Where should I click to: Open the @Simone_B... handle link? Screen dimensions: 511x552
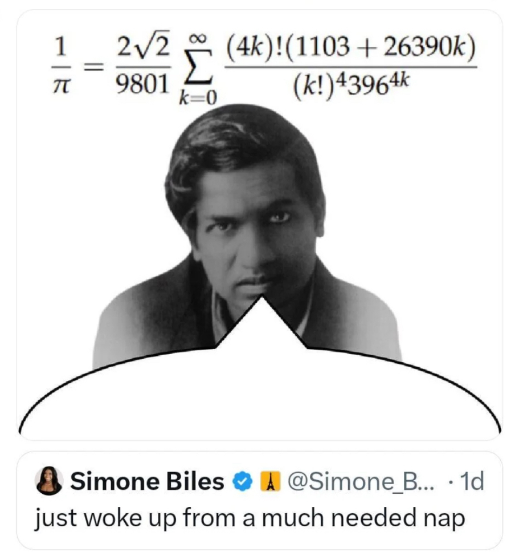(361, 482)
